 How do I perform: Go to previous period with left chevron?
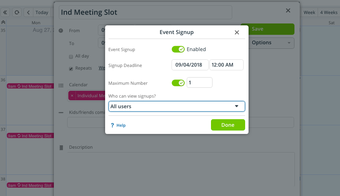click(28, 12)
